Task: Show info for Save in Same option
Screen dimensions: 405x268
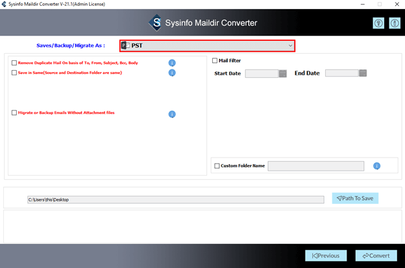Action: point(172,73)
